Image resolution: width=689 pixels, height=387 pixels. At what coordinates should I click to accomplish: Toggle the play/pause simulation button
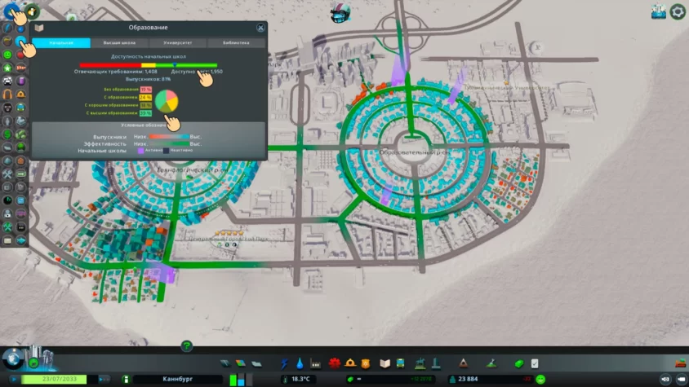coord(14,379)
